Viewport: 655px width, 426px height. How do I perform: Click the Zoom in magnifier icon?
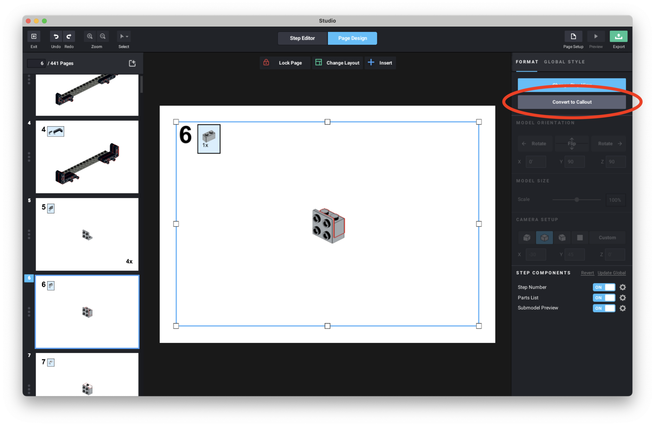point(90,36)
